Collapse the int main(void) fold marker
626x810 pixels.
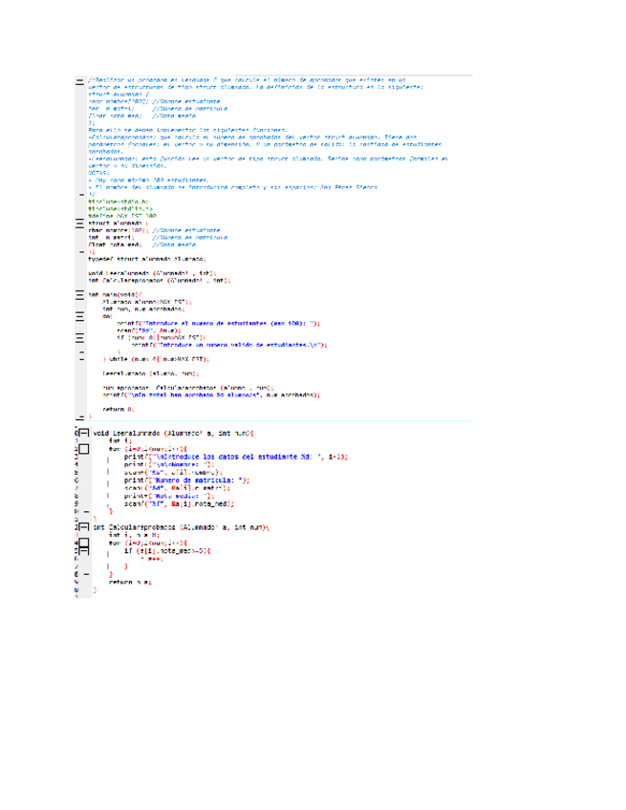click(79, 294)
